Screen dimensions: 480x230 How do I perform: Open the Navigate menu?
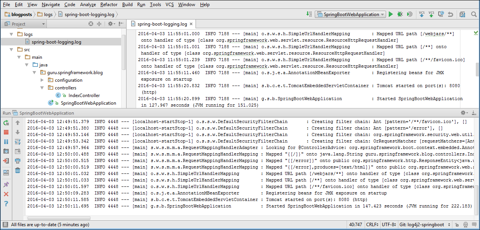tap(51, 5)
